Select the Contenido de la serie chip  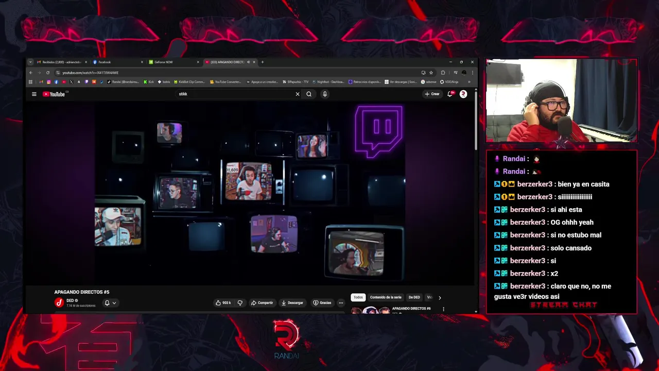point(386,297)
